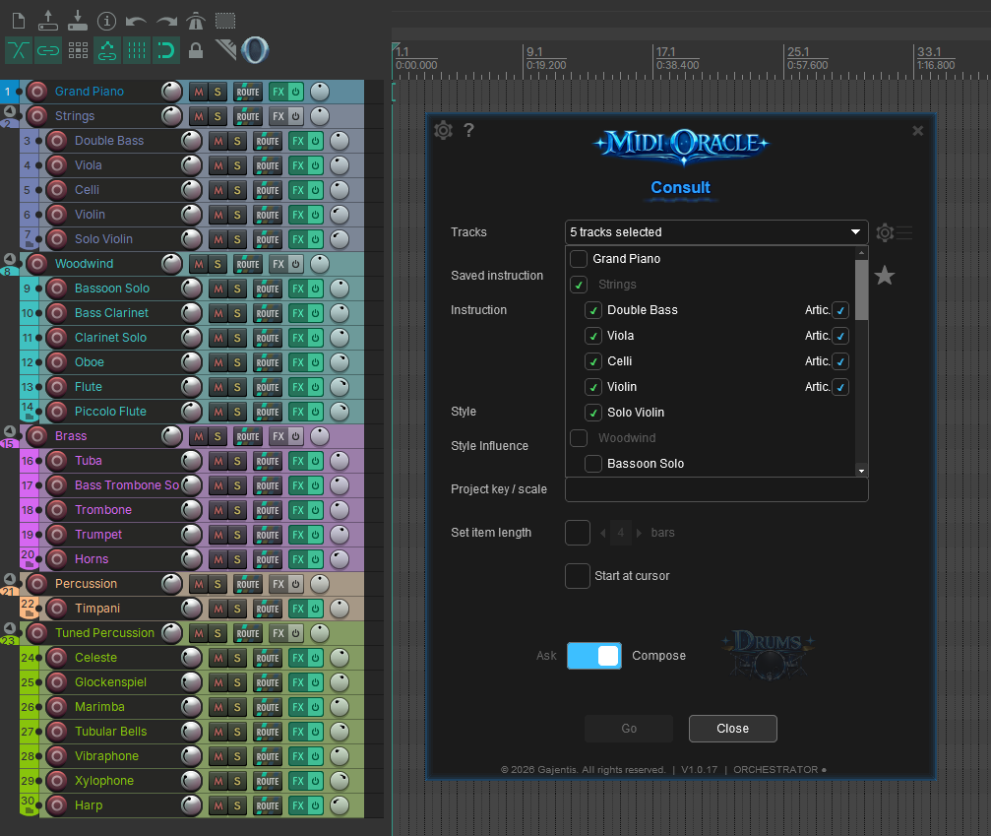The height and width of the screenshot is (836, 991).
Task: Collapse the Tuned Percussion folder track
Action: [x=10, y=628]
